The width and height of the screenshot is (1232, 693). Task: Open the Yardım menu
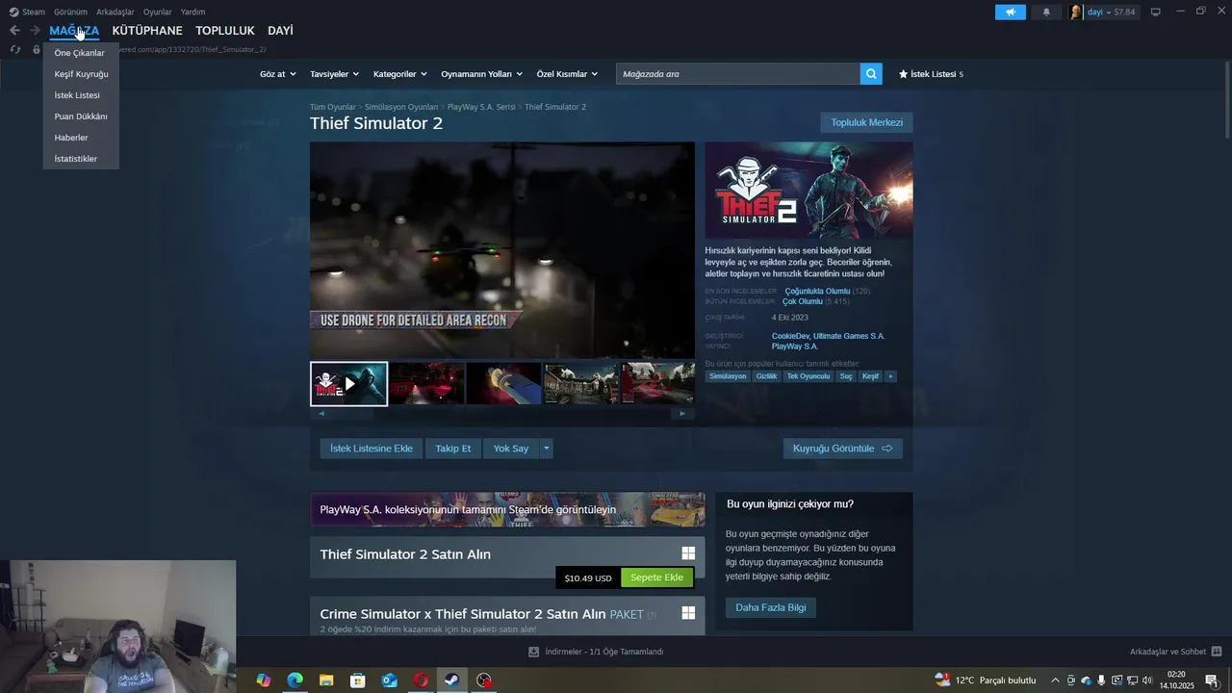coord(192,12)
